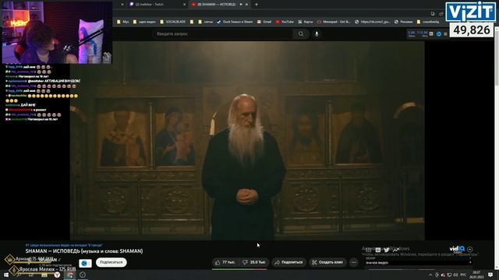Click the Подписаться subscribe button
Image resolution: width=499 pixels, height=280 pixels.
click(111, 262)
